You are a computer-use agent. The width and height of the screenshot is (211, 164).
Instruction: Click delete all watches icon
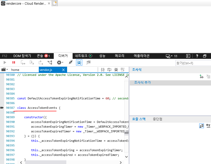click(208, 76)
